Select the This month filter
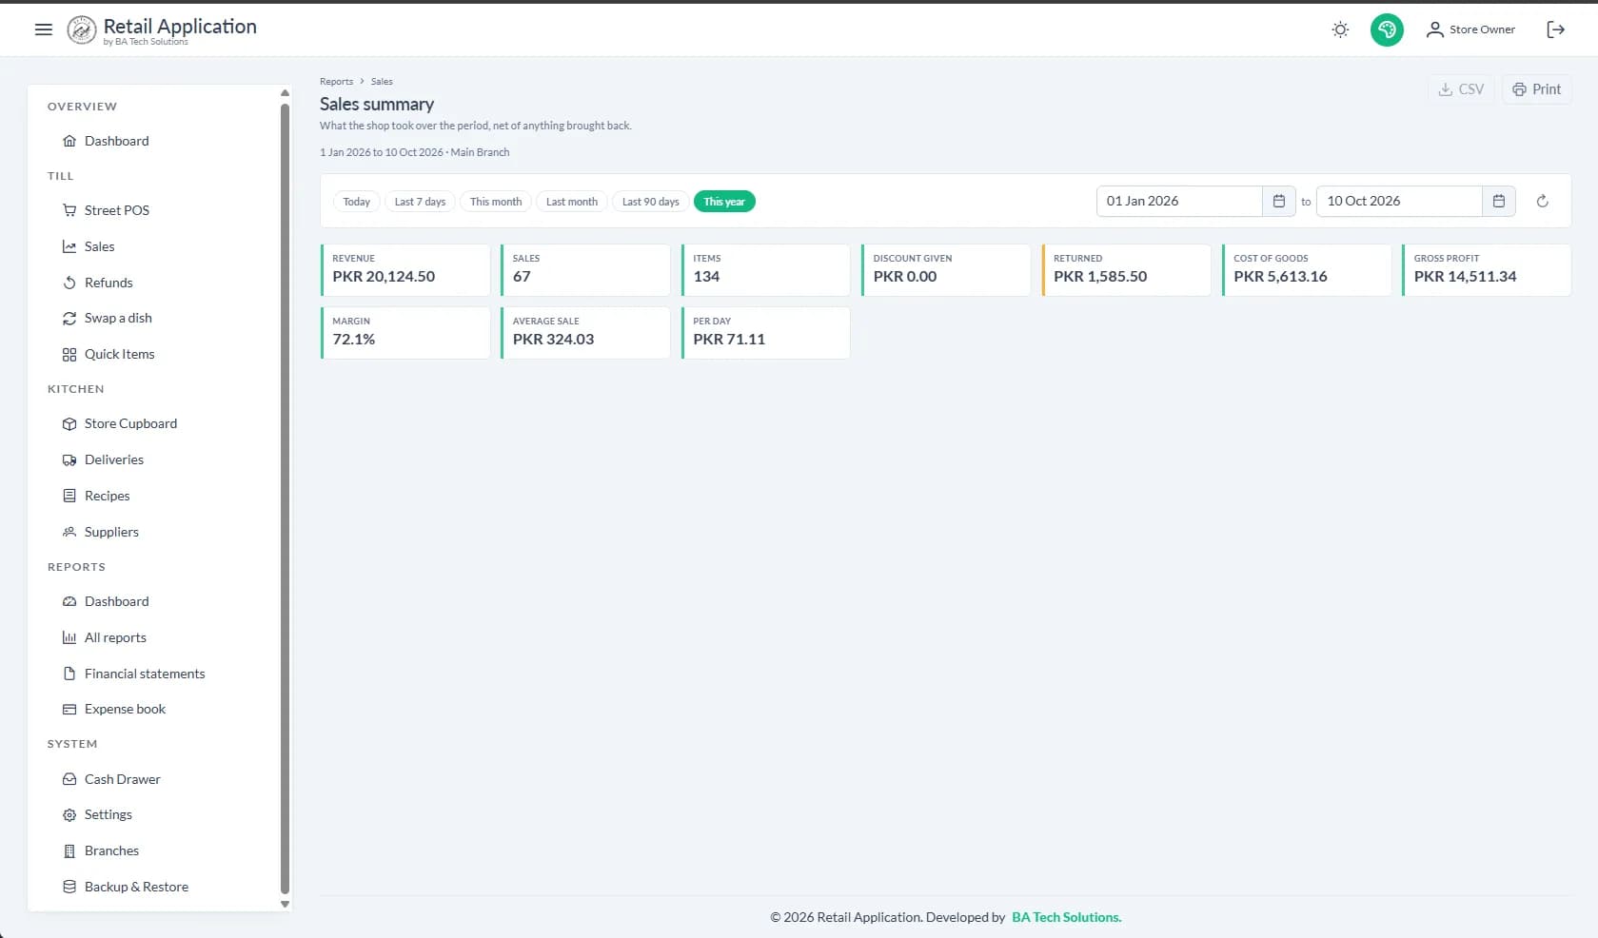The height and width of the screenshot is (938, 1598). coord(496,202)
